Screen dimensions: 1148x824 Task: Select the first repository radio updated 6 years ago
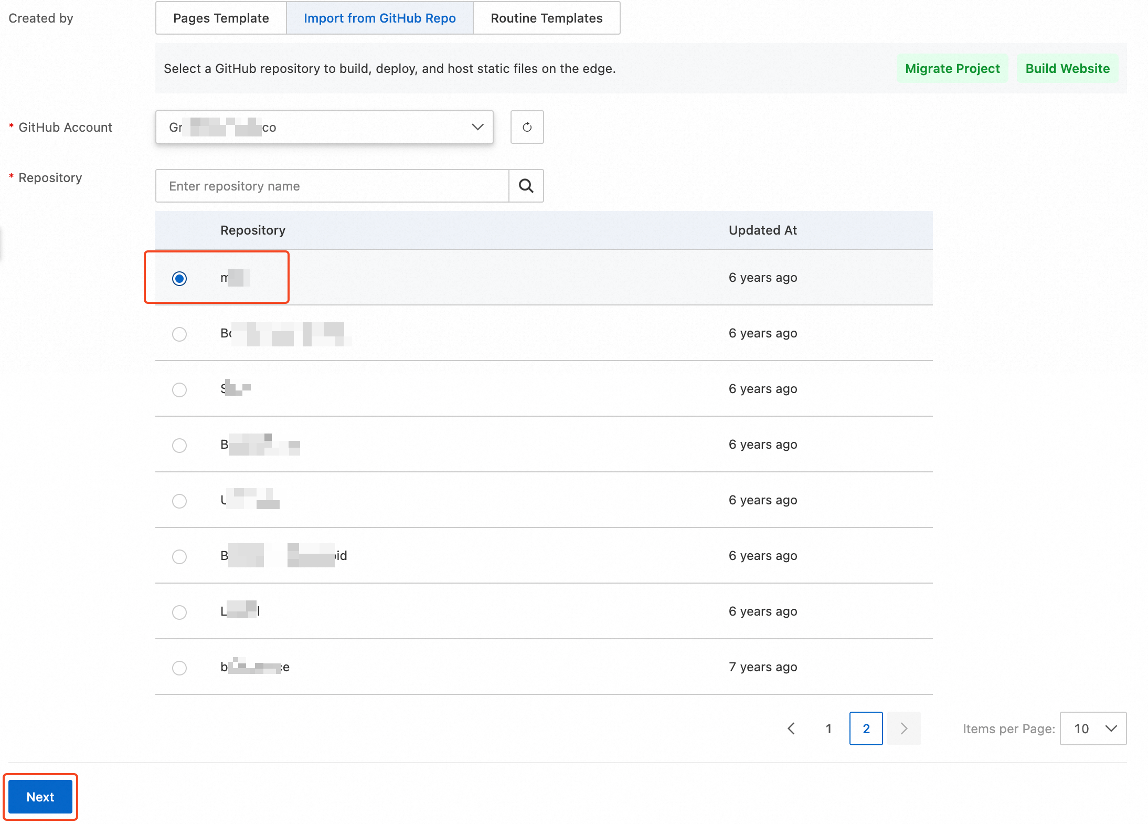click(x=179, y=278)
